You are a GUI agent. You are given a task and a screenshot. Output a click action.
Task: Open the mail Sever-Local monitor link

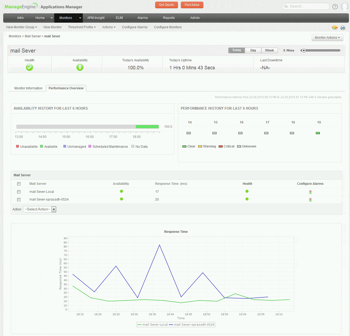pos(42,192)
